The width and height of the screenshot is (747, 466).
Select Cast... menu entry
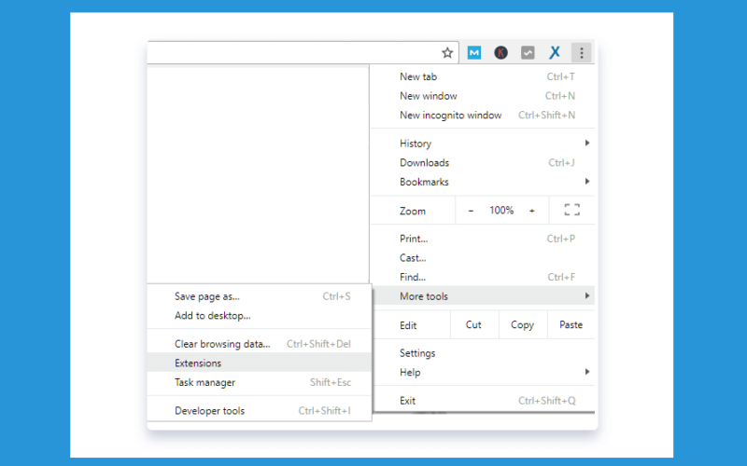pos(483,258)
